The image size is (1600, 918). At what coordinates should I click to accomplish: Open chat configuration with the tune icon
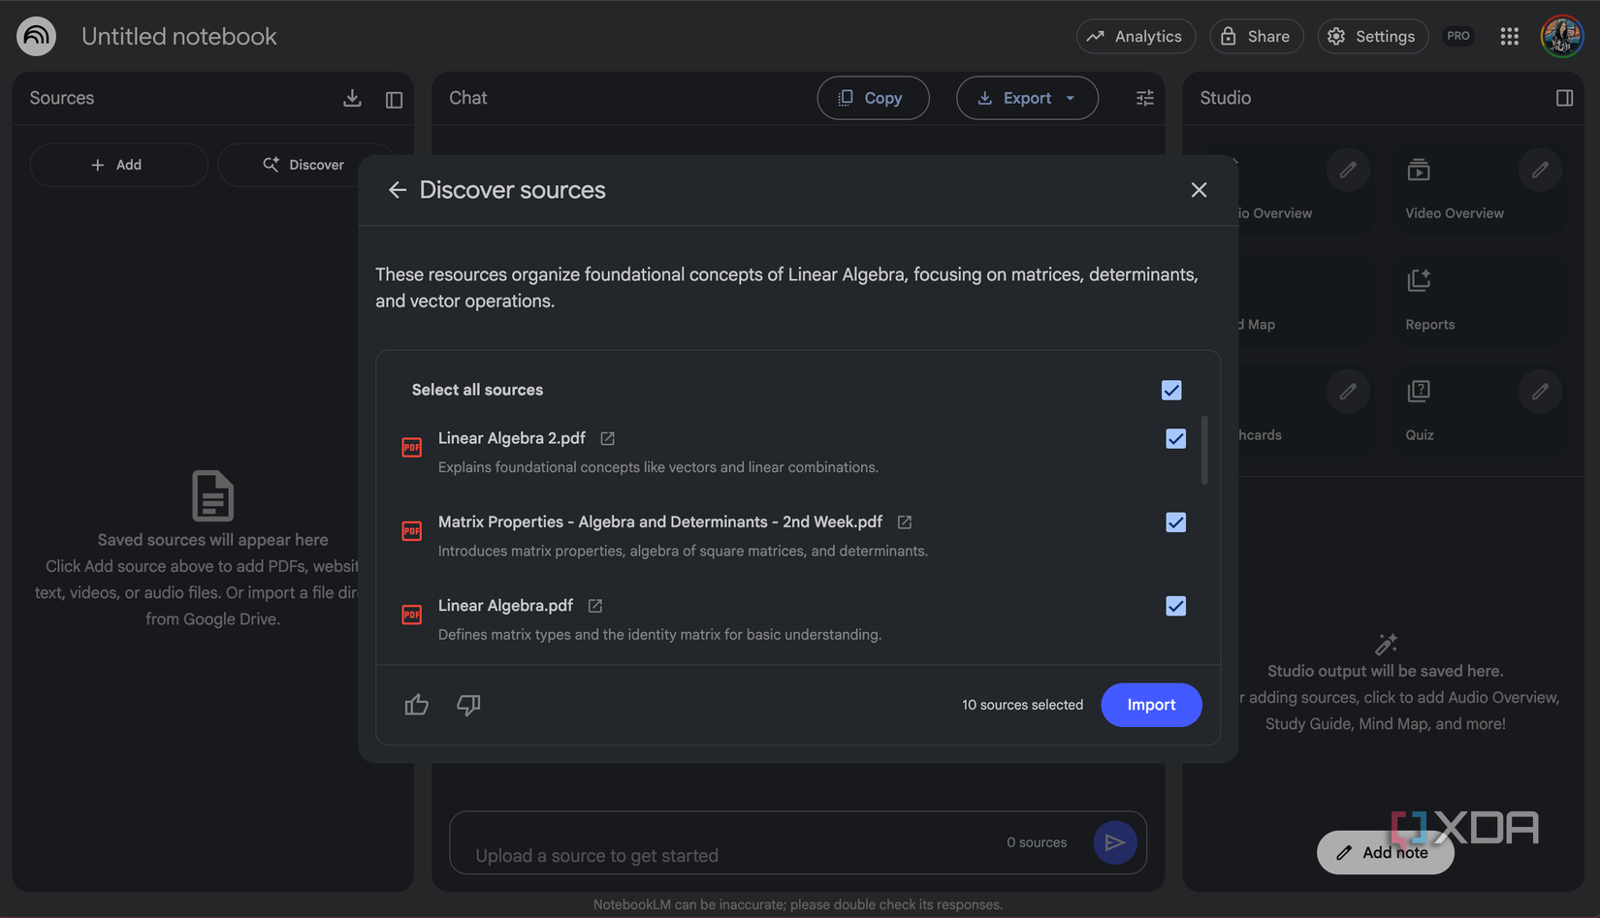(x=1144, y=98)
